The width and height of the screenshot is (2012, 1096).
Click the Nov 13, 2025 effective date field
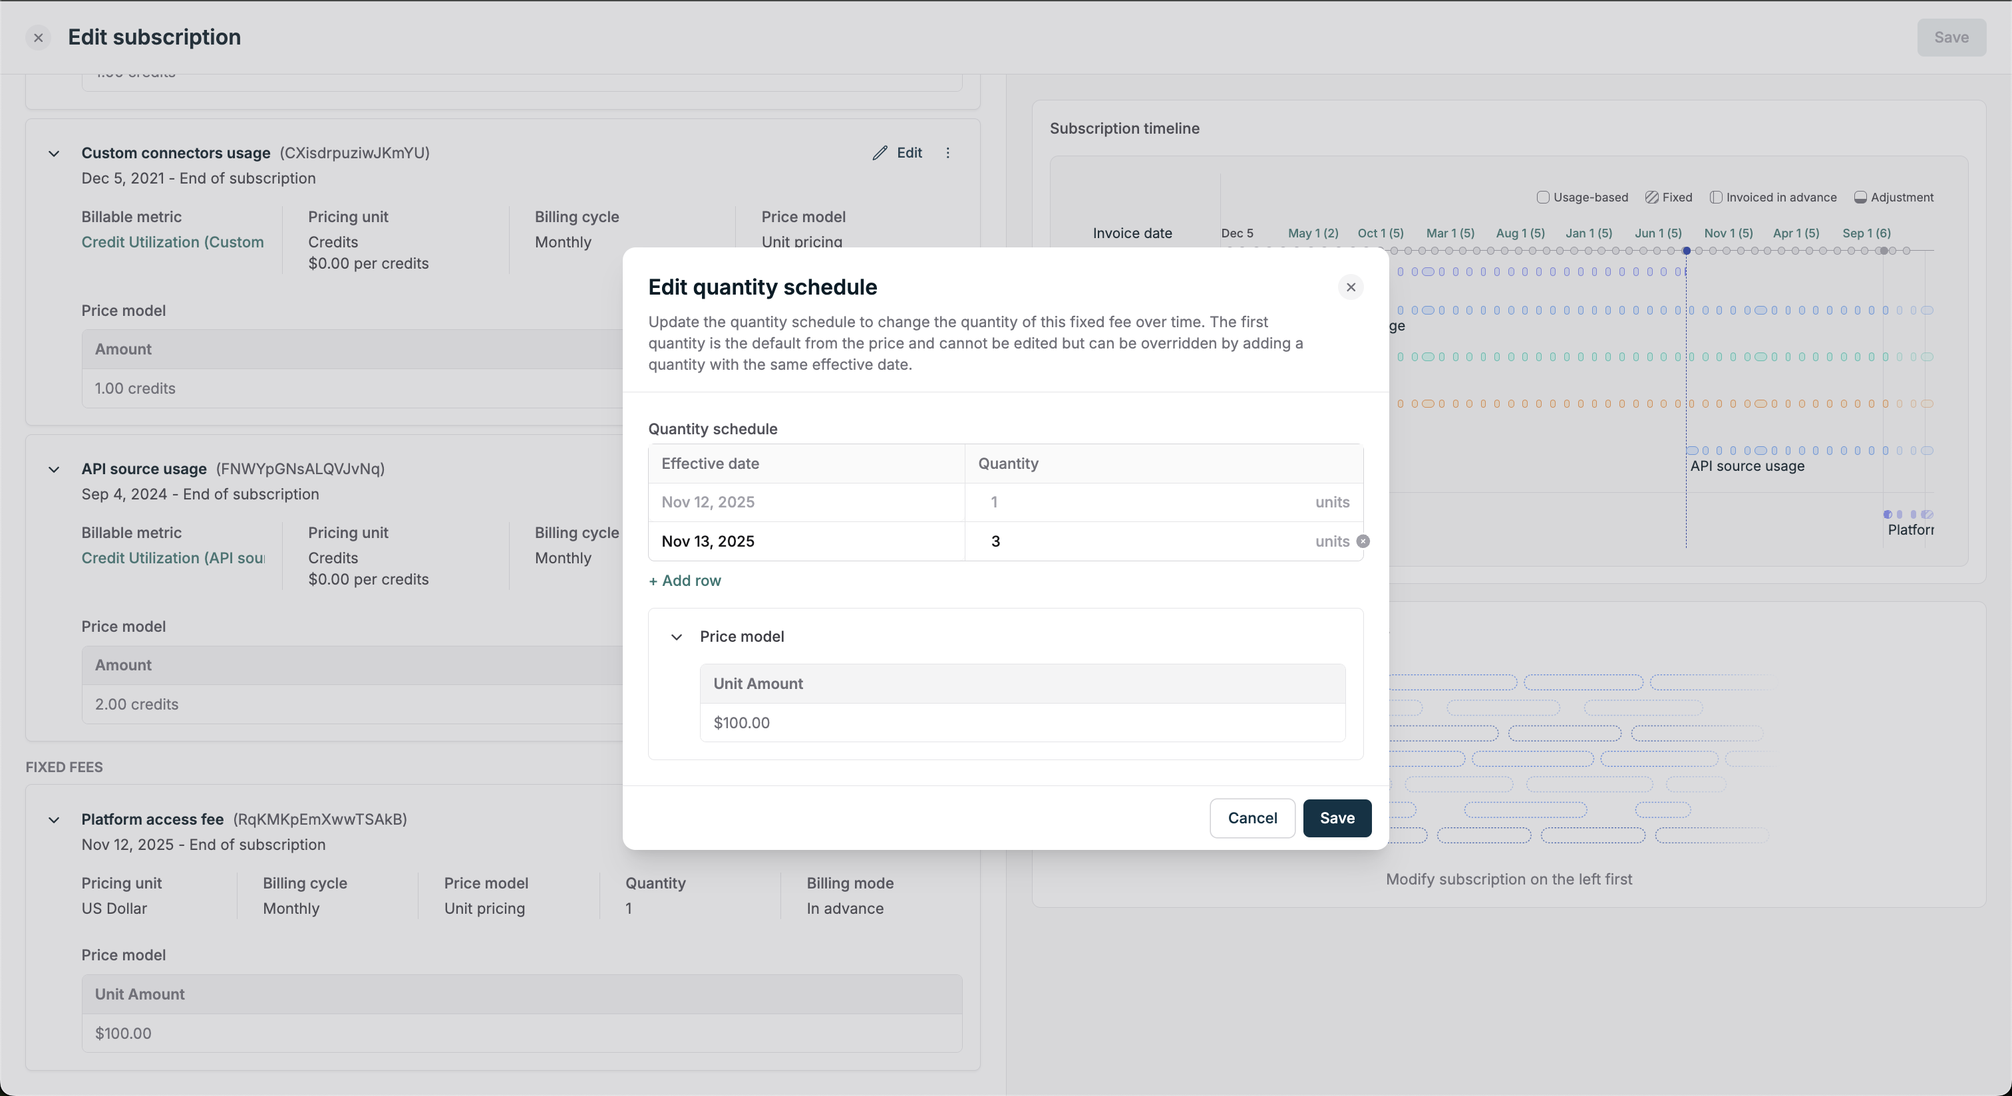[x=804, y=542]
